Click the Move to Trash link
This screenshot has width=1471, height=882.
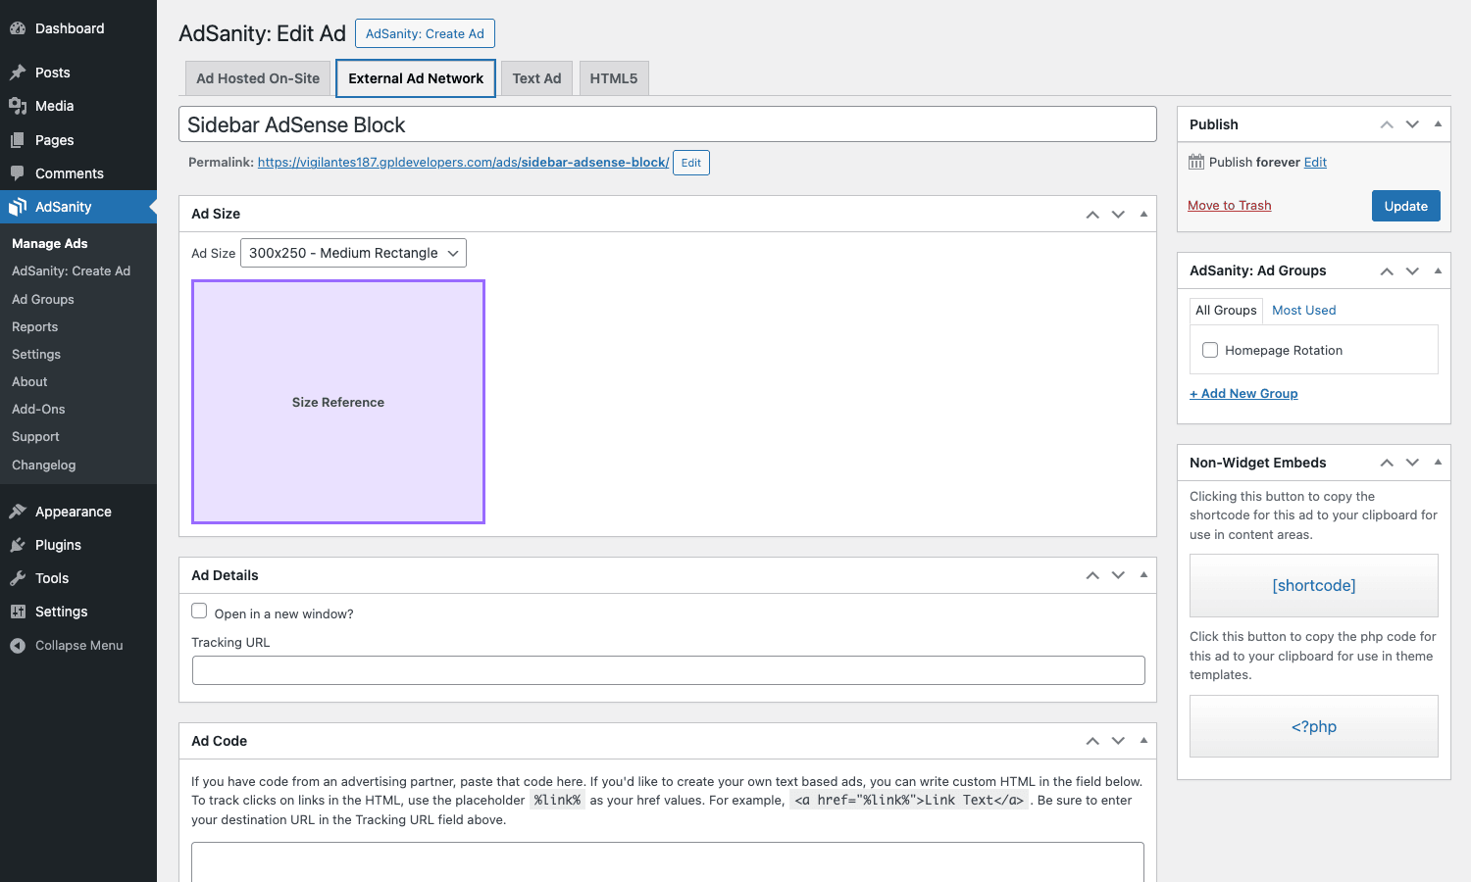click(1229, 205)
